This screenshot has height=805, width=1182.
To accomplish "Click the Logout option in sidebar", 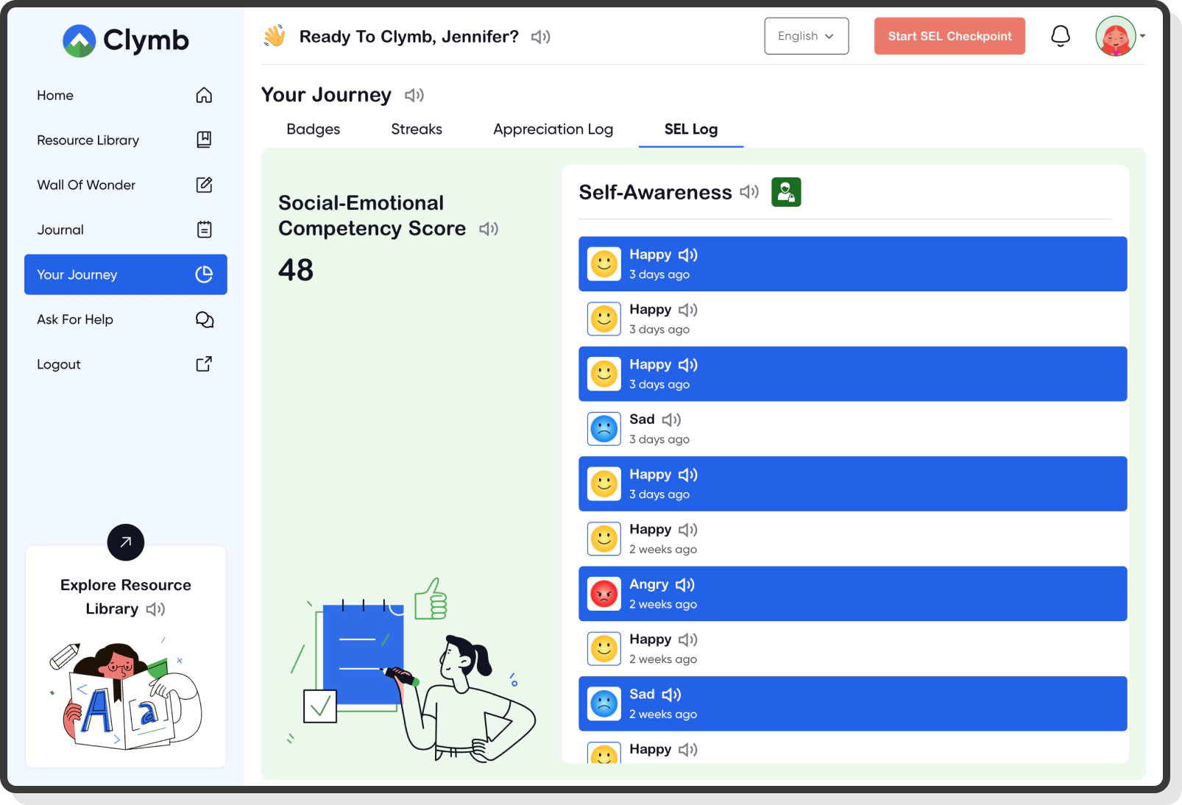I will (x=204, y=364).
